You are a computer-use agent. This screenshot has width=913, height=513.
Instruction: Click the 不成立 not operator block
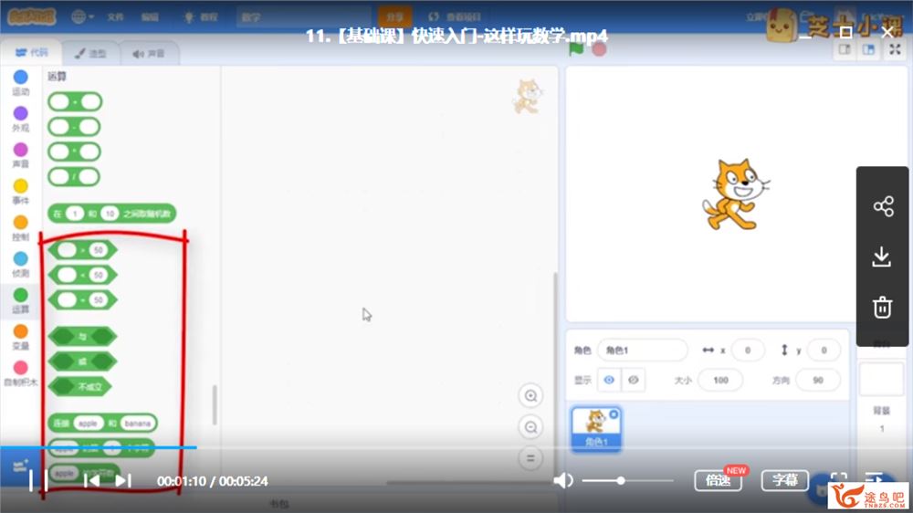click(79, 386)
